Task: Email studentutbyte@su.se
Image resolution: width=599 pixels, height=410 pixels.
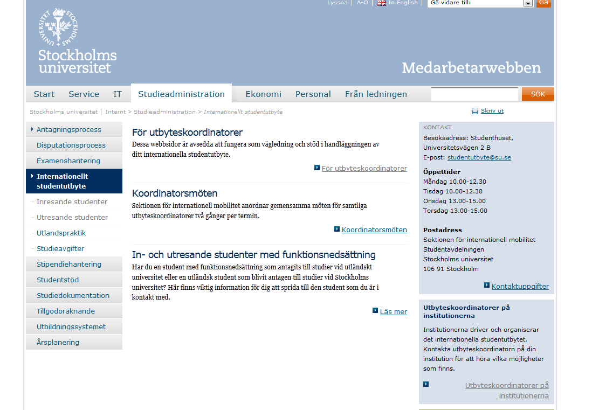Action: pos(479,157)
